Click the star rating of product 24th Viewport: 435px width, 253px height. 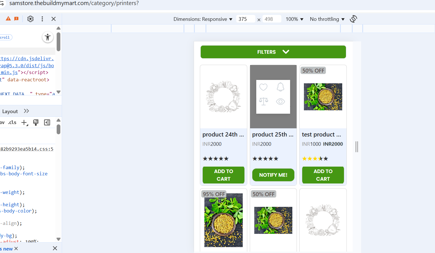click(216, 159)
